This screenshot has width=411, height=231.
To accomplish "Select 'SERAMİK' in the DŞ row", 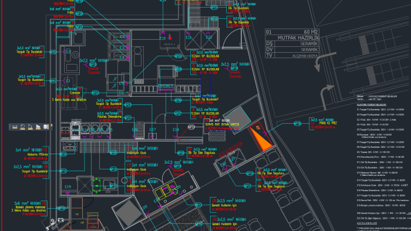I will (x=309, y=44).
